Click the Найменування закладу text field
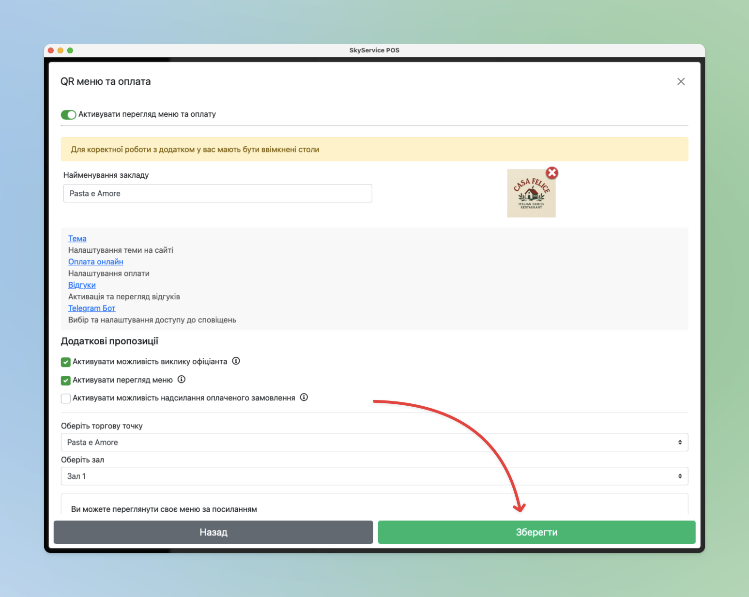749x597 pixels. 217,194
